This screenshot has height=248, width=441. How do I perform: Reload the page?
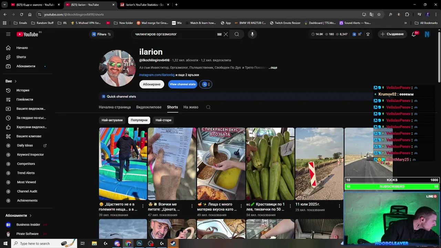point(21,14)
